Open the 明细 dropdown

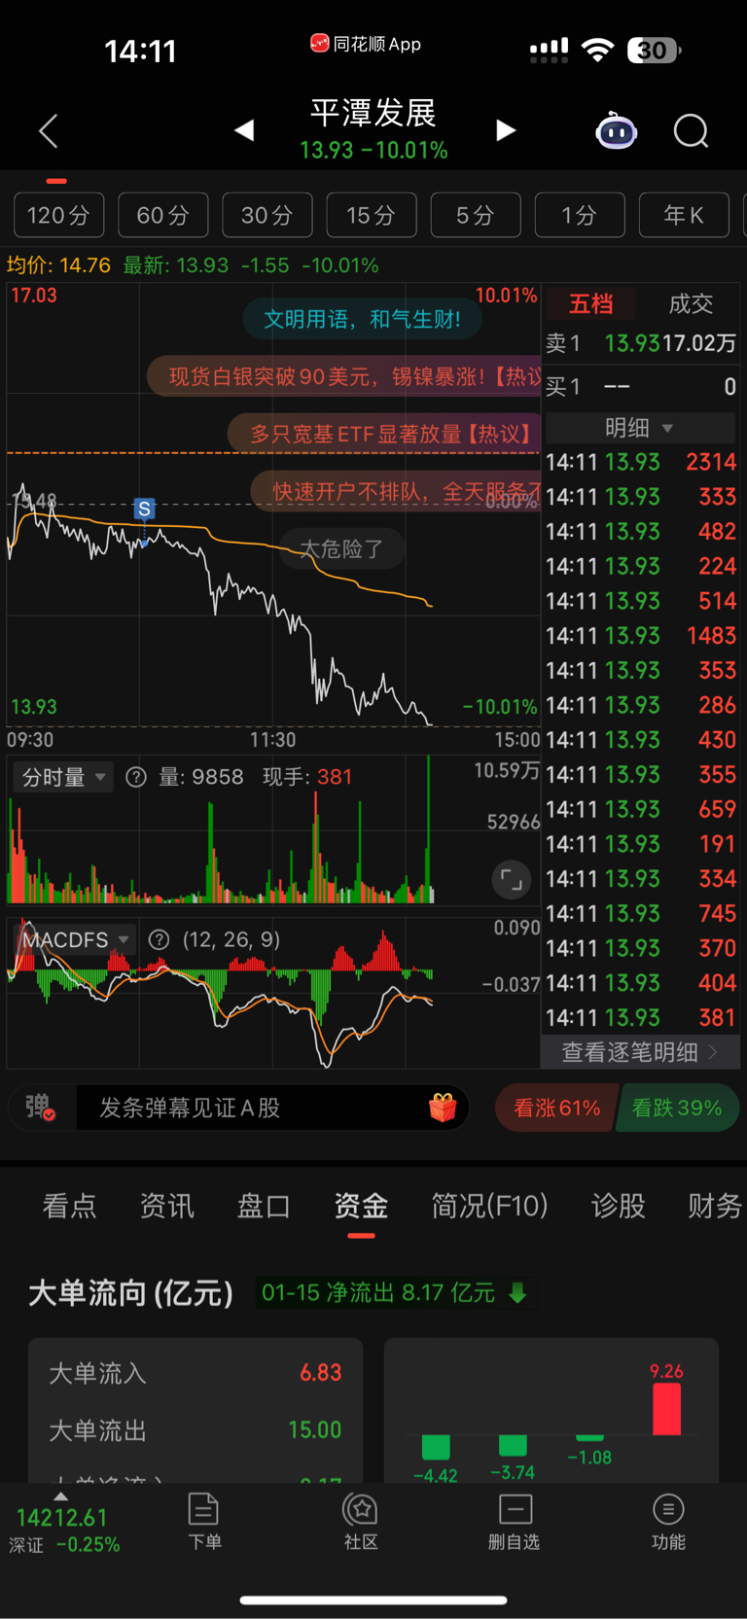click(639, 428)
